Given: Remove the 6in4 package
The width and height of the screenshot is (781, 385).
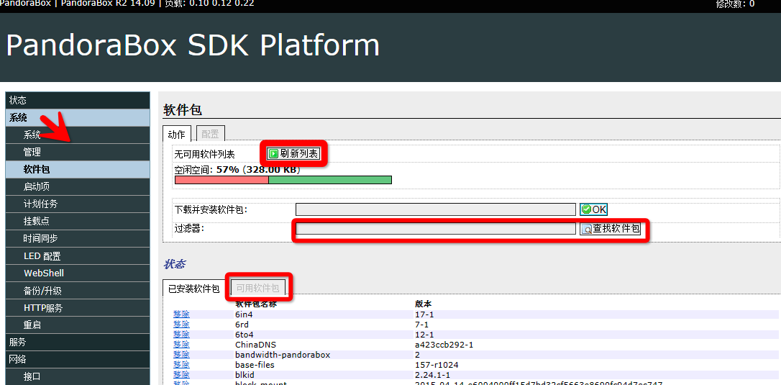Looking at the screenshot, I should [x=181, y=314].
